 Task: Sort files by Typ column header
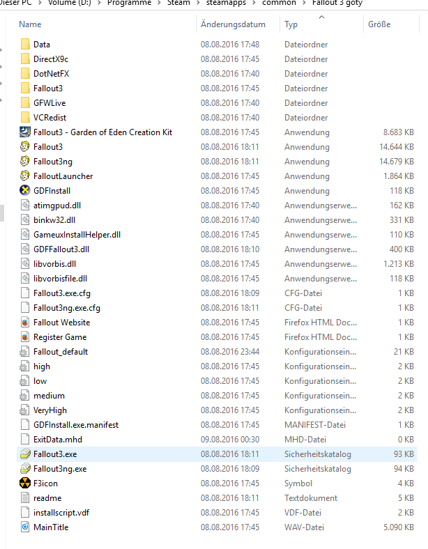[291, 24]
